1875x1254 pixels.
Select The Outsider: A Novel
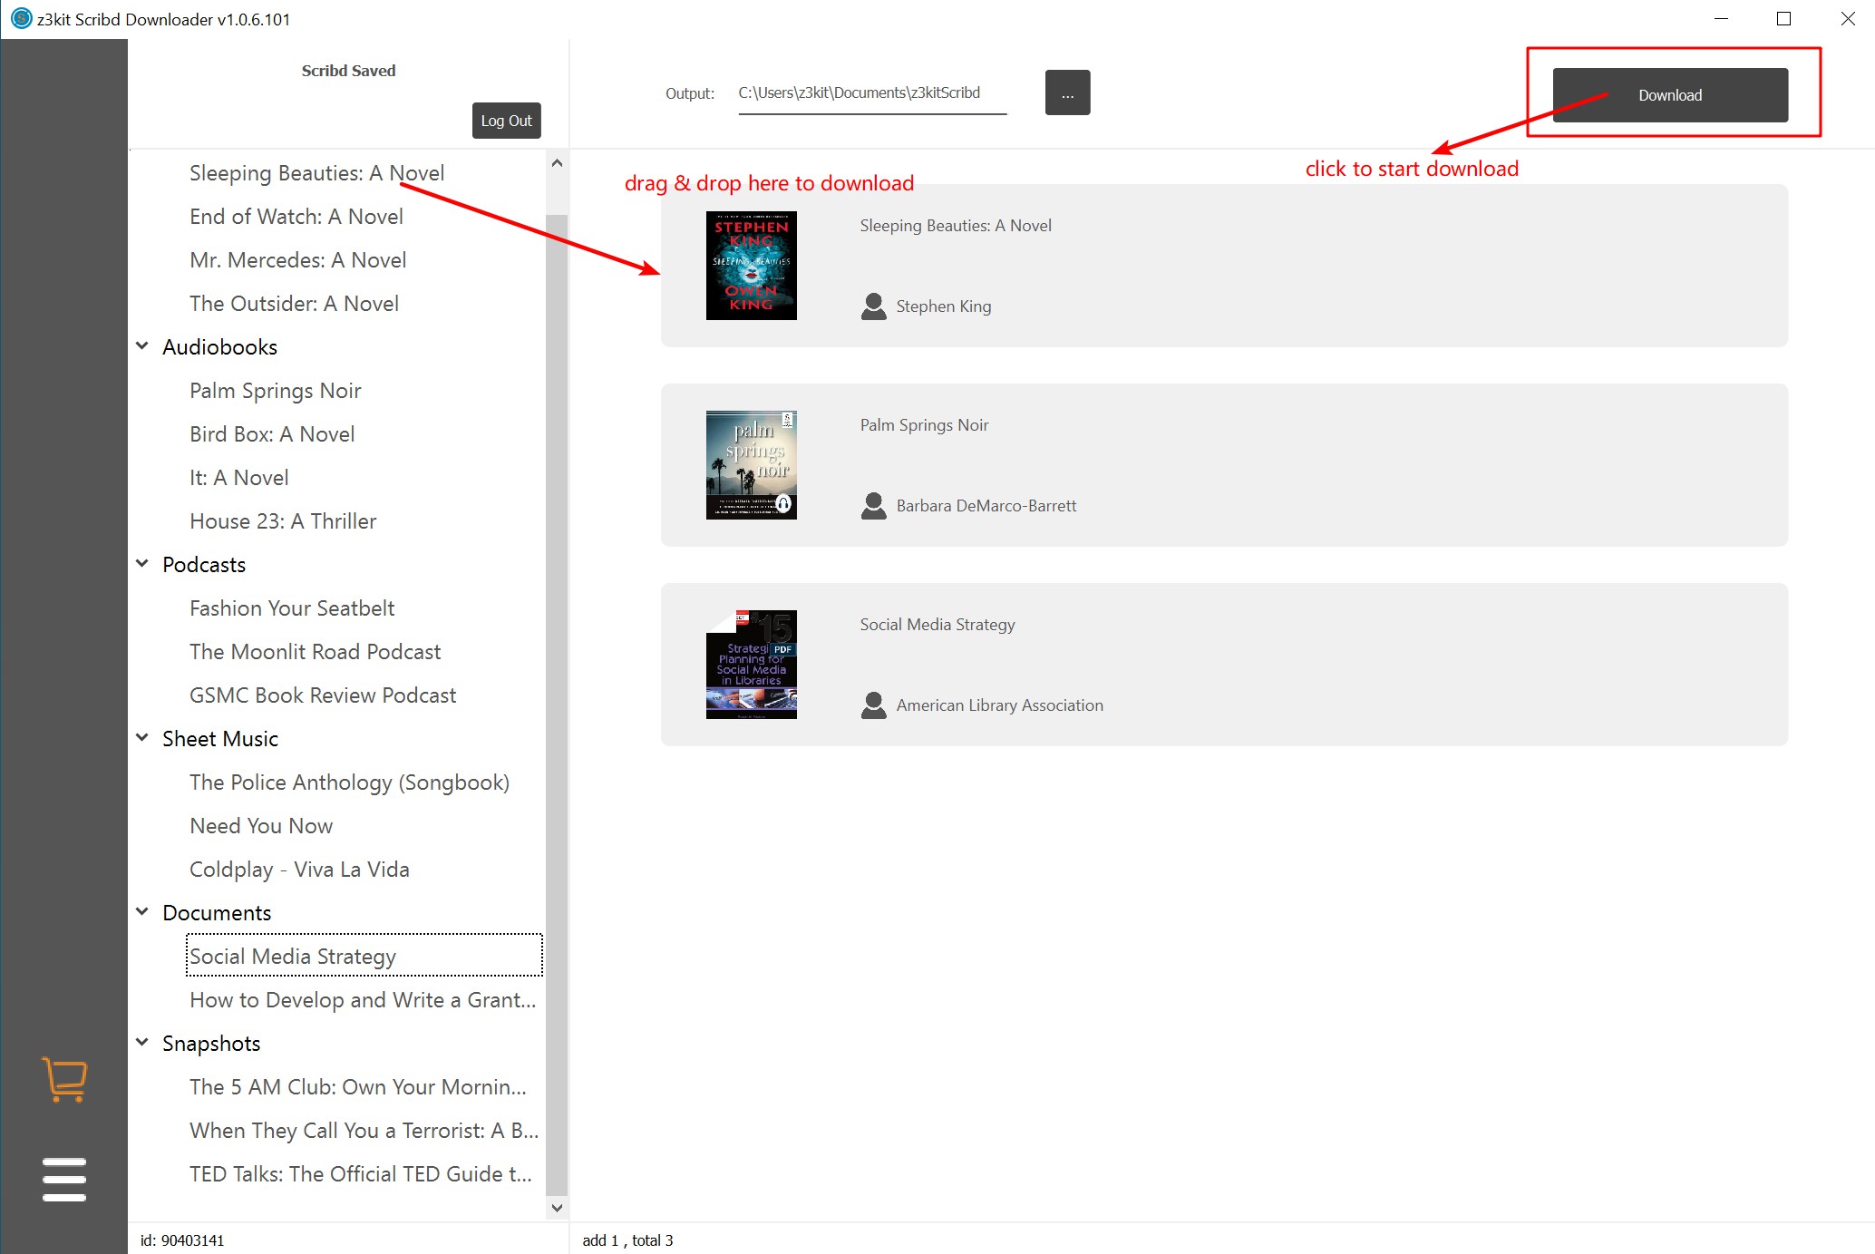(294, 304)
